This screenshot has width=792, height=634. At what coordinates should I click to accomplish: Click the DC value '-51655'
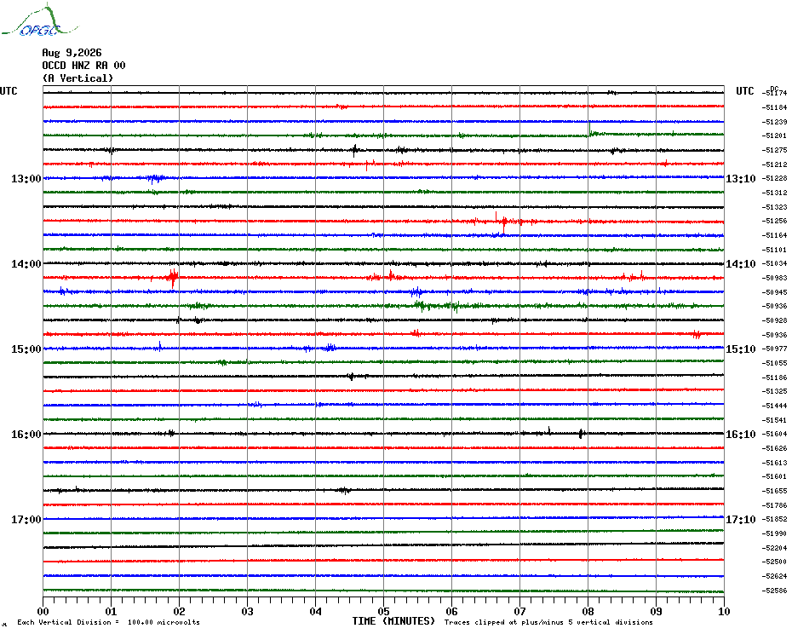tap(775, 491)
